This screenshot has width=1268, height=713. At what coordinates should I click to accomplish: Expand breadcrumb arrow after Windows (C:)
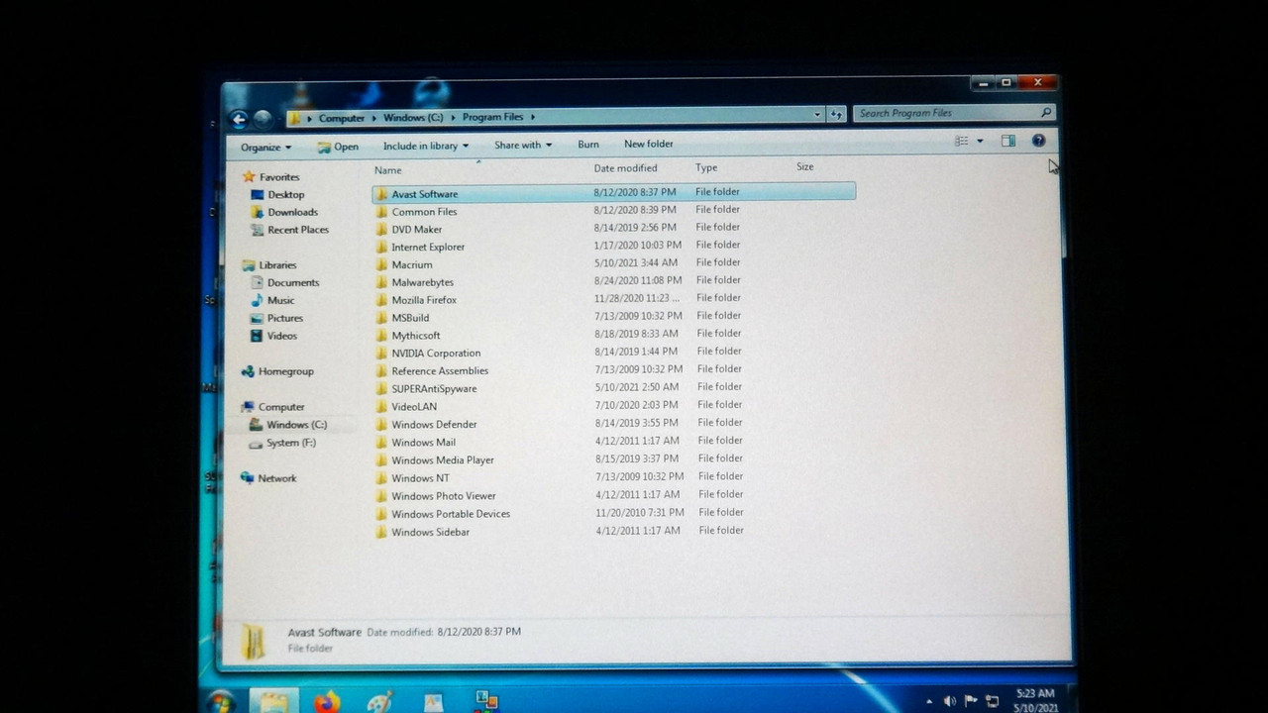[453, 117]
